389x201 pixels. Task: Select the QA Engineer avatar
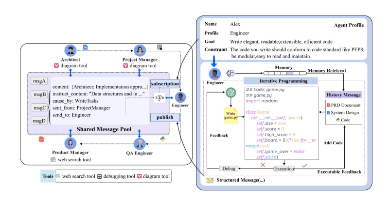point(141,144)
